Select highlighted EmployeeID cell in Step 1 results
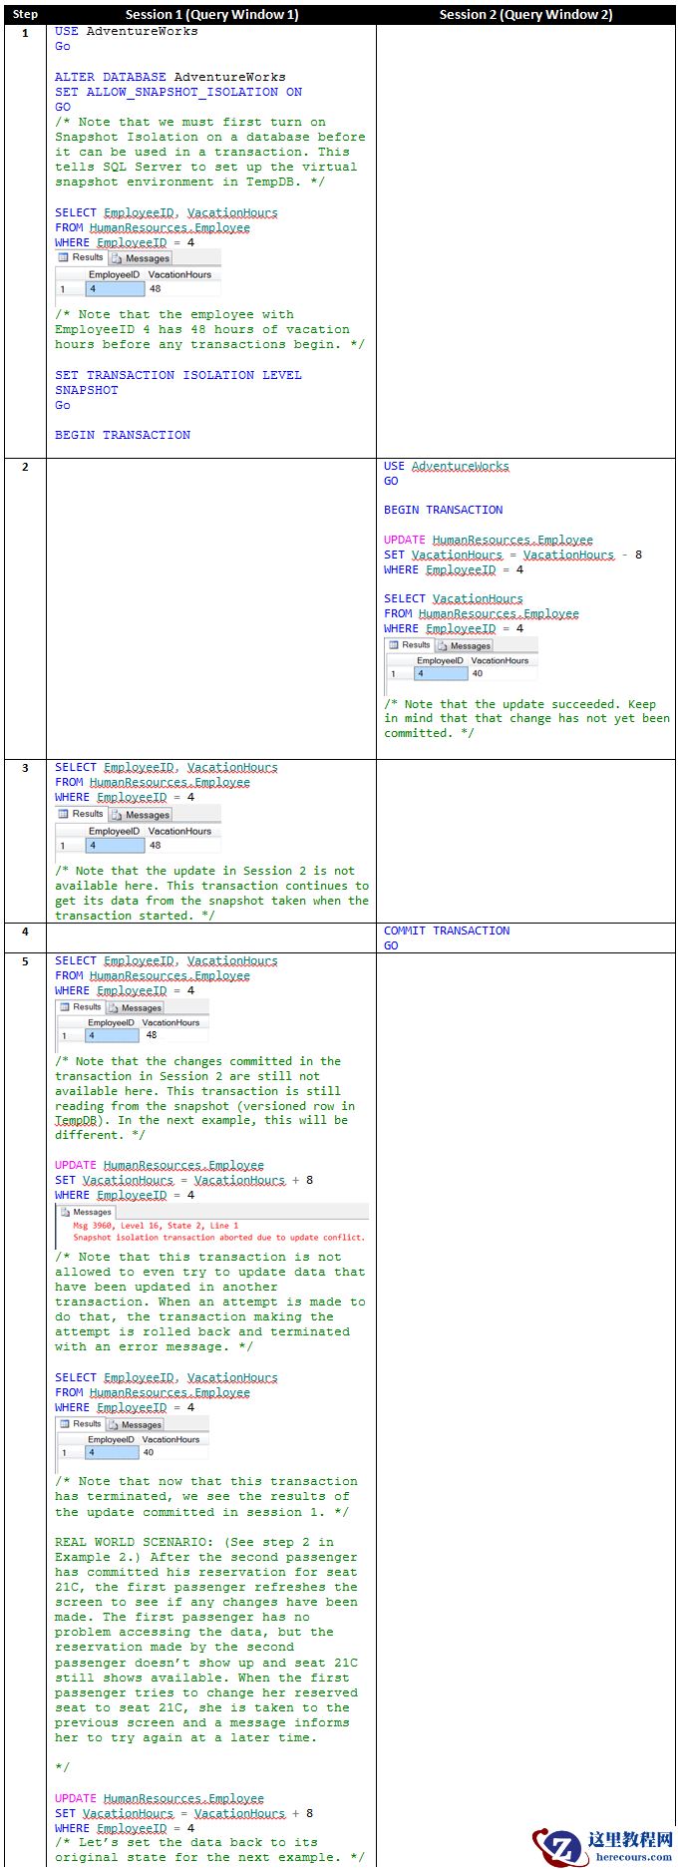 click(x=115, y=289)
